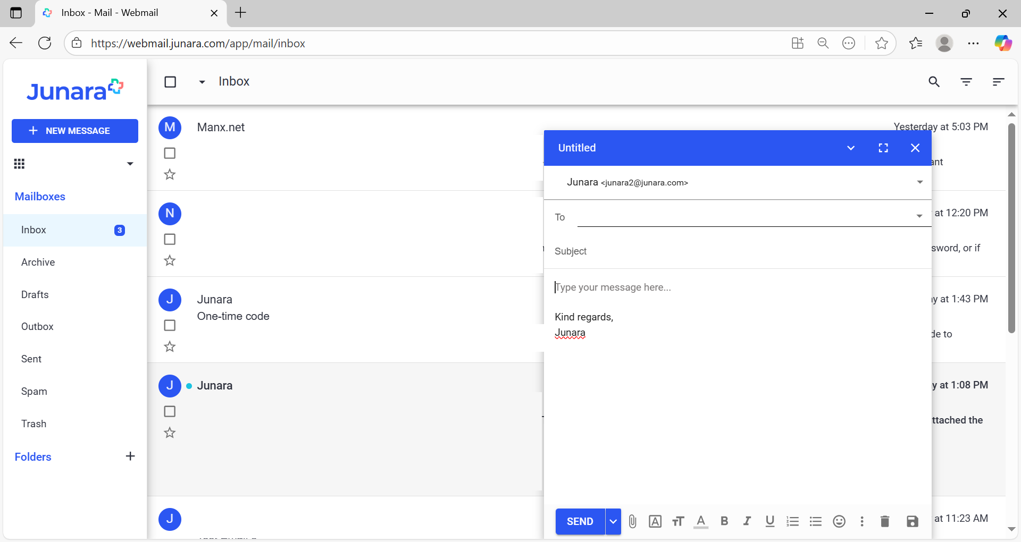Select the Manx.net message checkbox
This screenshot has height=542, width=1021.
pos(170,153)
